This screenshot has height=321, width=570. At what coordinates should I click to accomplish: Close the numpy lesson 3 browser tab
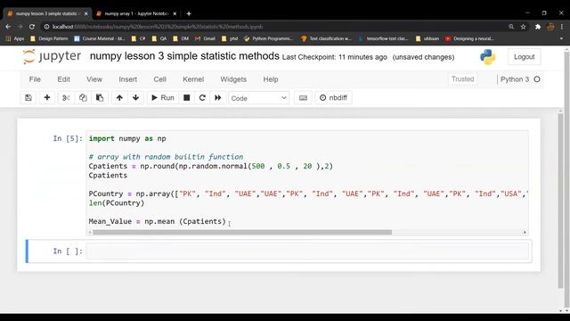(85, 14)
